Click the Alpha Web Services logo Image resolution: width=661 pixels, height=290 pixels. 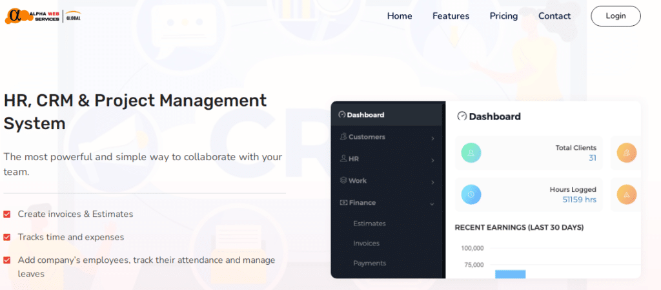[x=43, y=16]
